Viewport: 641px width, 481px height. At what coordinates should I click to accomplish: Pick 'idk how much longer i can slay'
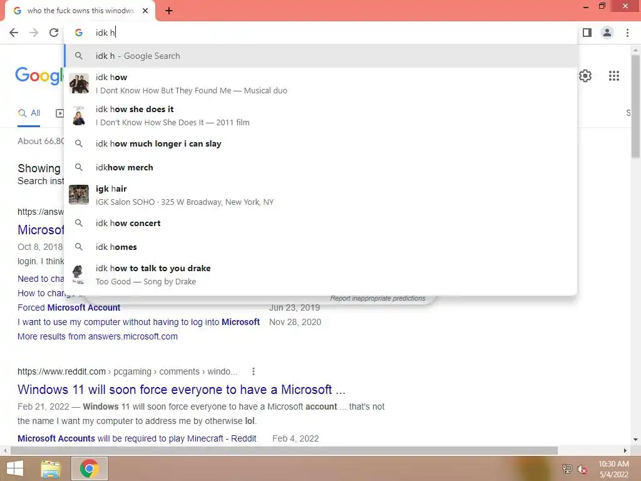(x=320, y=143)
